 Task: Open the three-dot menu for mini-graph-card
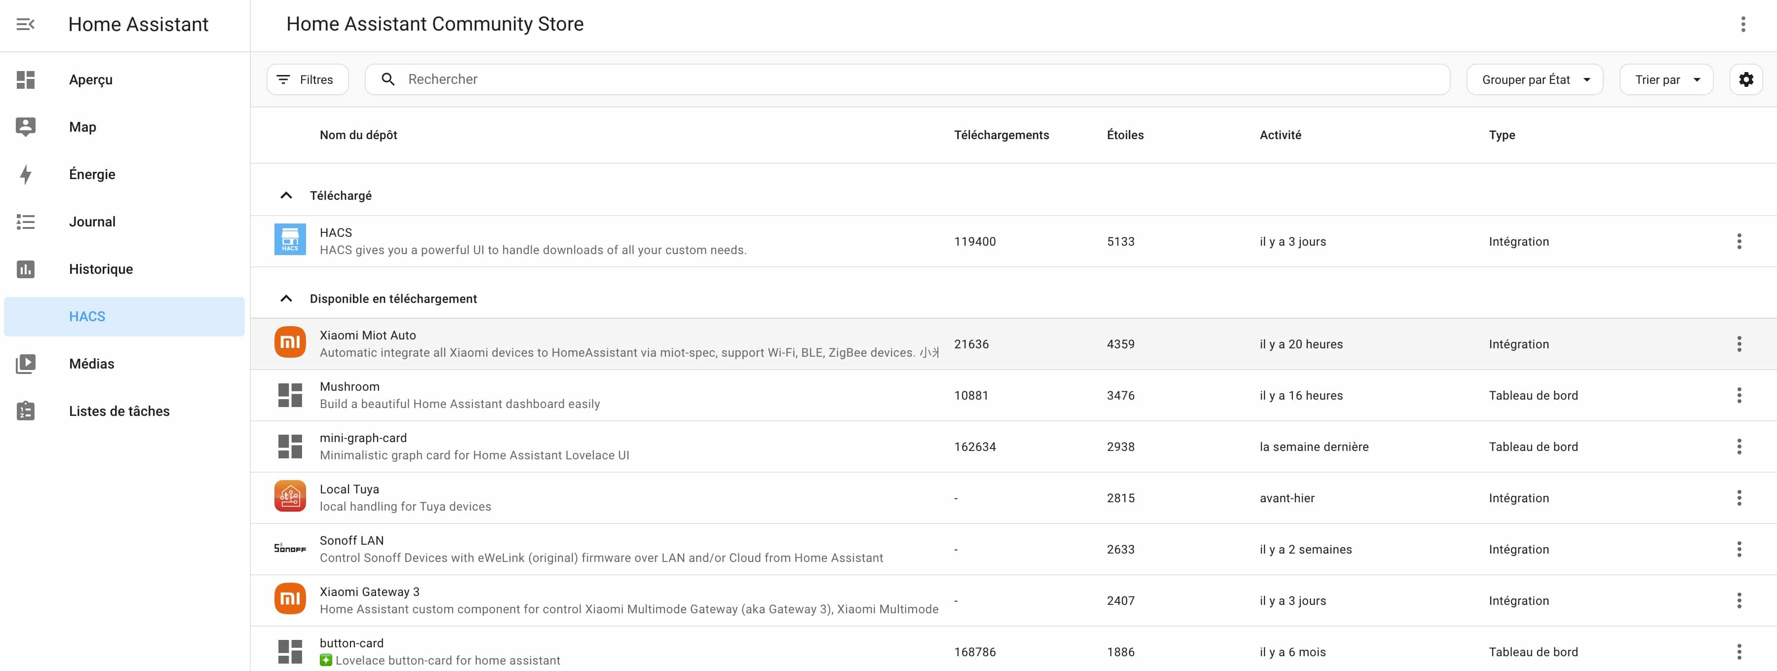click(x=1739, y=447)
